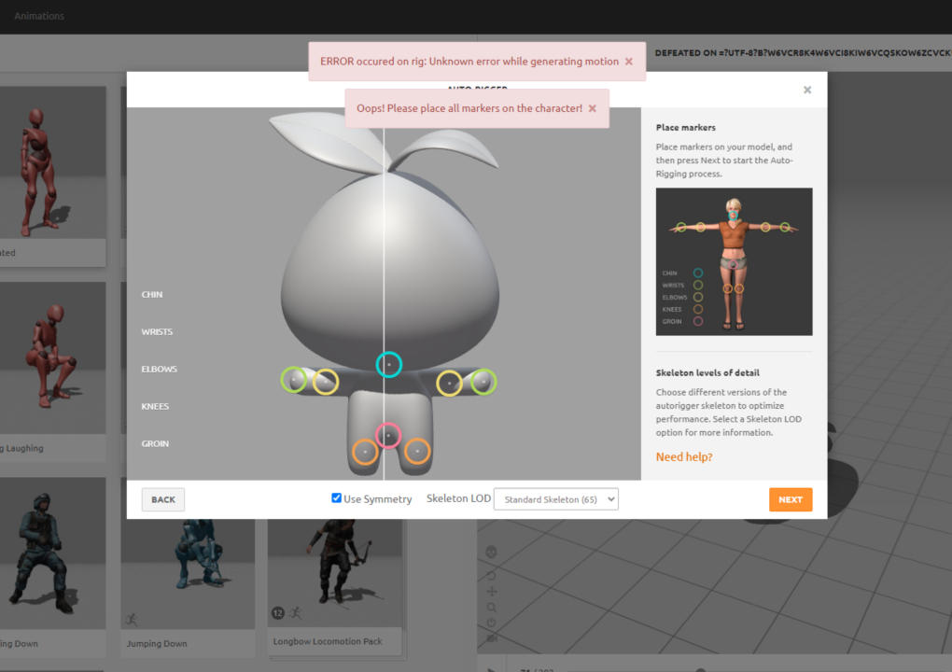The width and height of the screenshot is (952, 672).
Task: Select the top red mannequin animation thumbnail
Action: point(53,162)
